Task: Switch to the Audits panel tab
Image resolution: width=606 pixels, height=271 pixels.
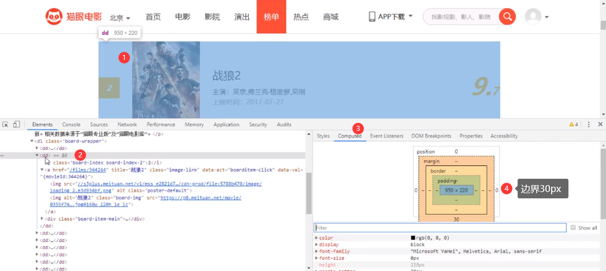Action: [x=284, y=125]
